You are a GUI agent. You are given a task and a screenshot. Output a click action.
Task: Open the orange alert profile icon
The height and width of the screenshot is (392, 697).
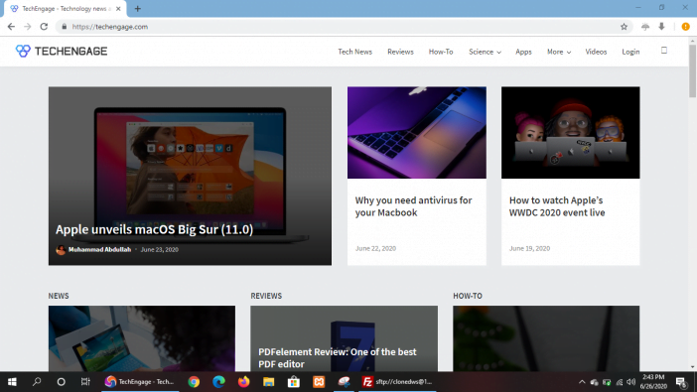click(x=685, y=27)
